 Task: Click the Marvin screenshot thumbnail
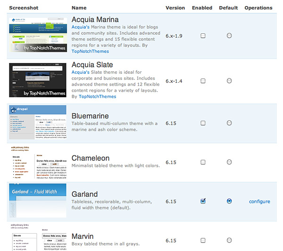pyautogui.click(x=38, y=237)
